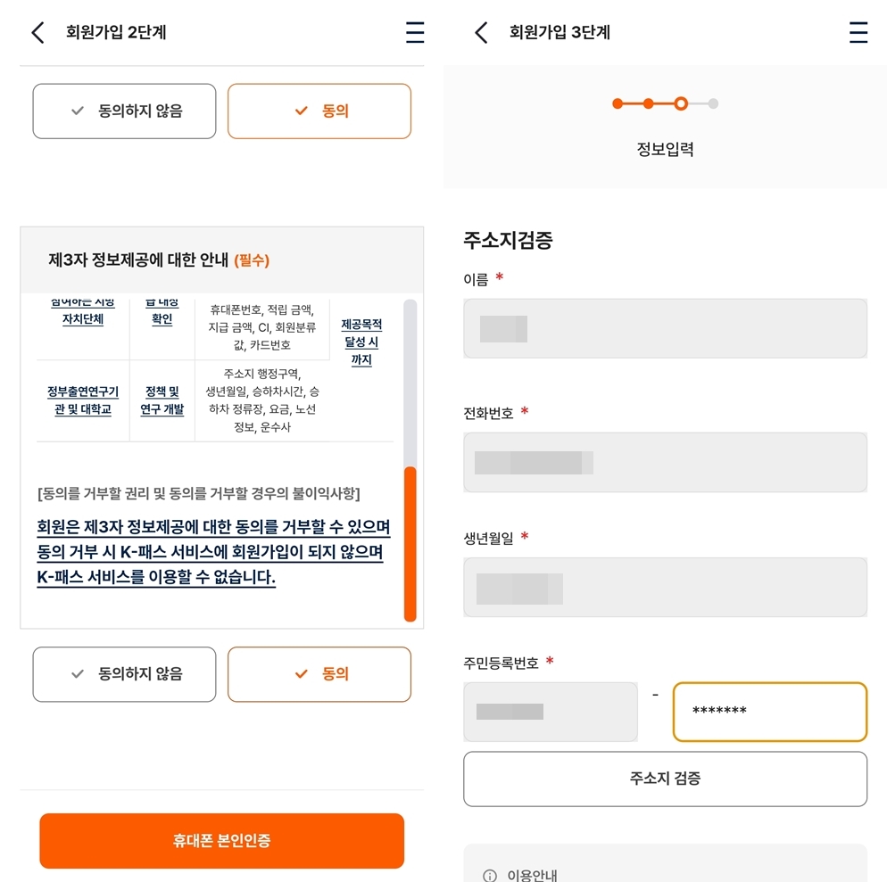Image resolution: width=887 pixels, height=882 pixels.
Task: Click the 전화번호 input field
Action: tap(664, 462)
